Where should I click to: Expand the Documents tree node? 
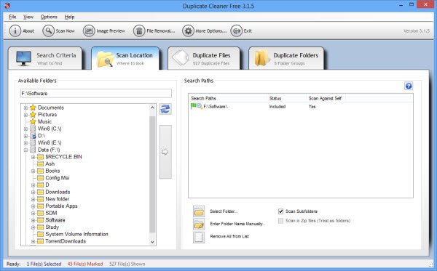pos(25,108)
